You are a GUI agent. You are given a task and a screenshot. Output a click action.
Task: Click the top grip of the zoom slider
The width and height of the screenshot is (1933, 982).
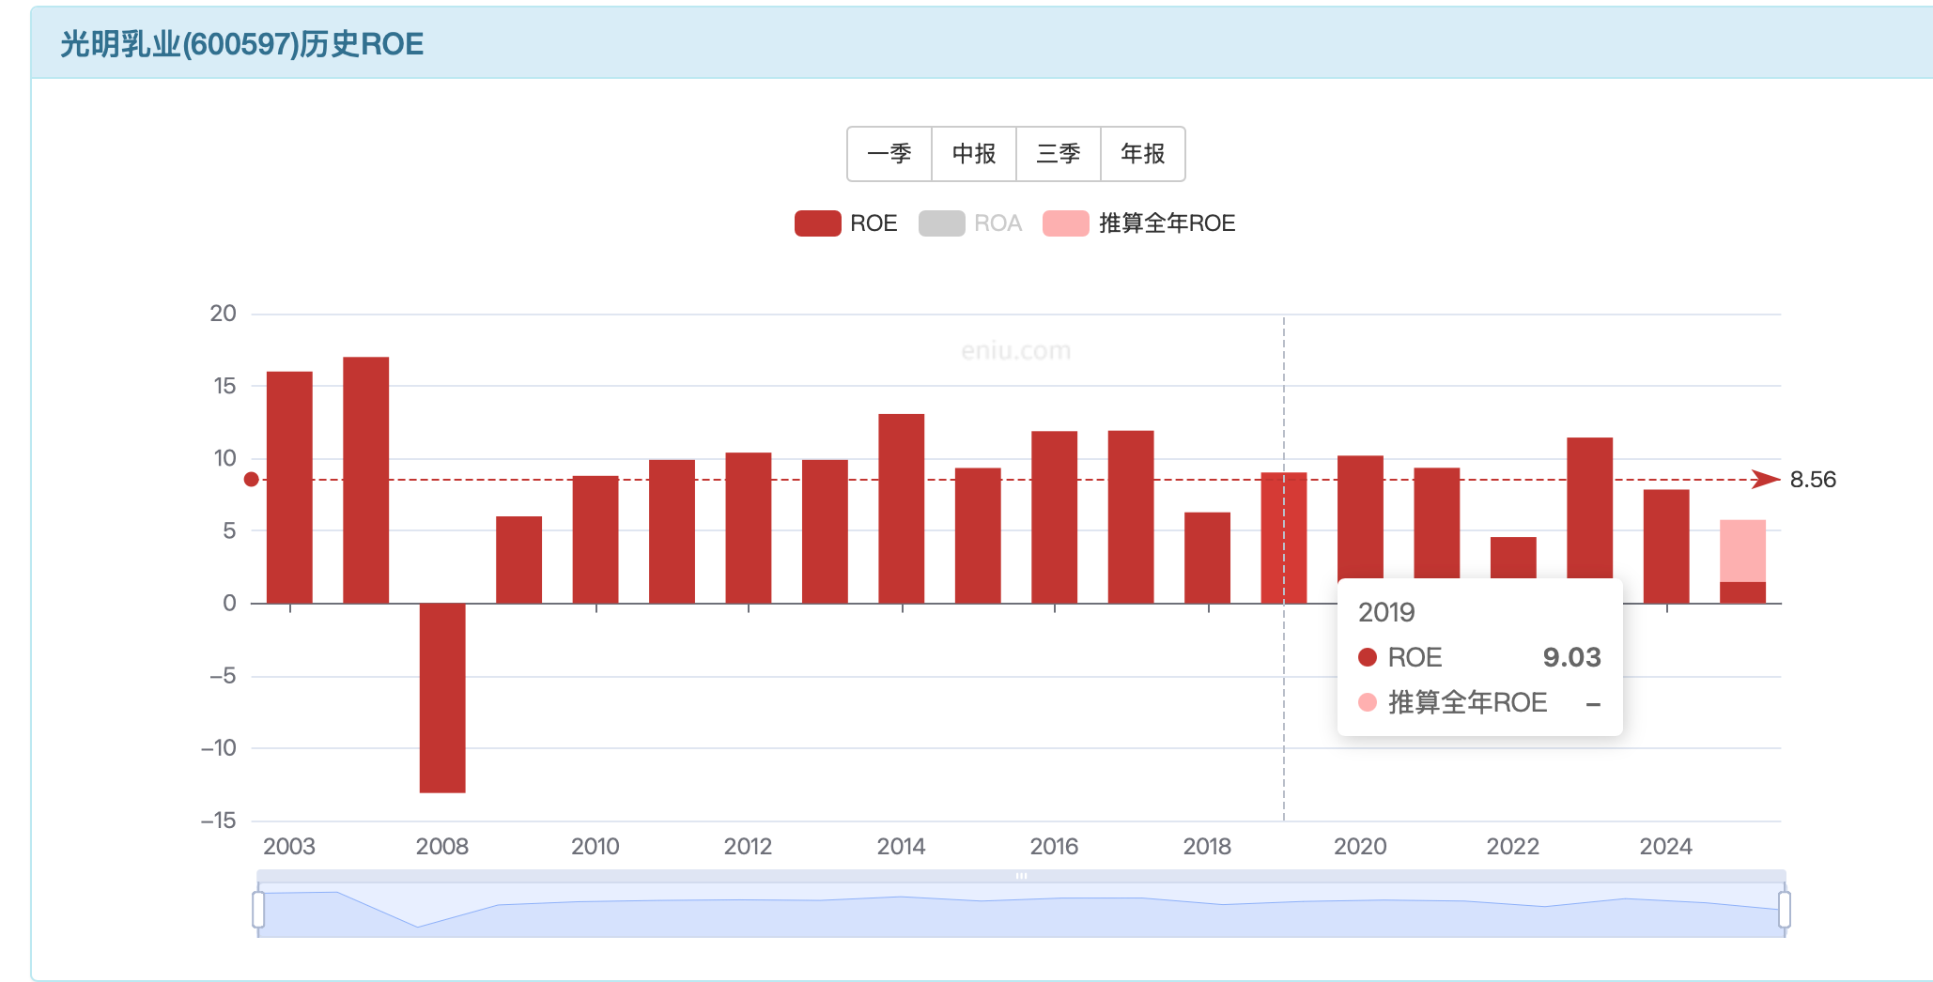click(x=1021, y=876)
